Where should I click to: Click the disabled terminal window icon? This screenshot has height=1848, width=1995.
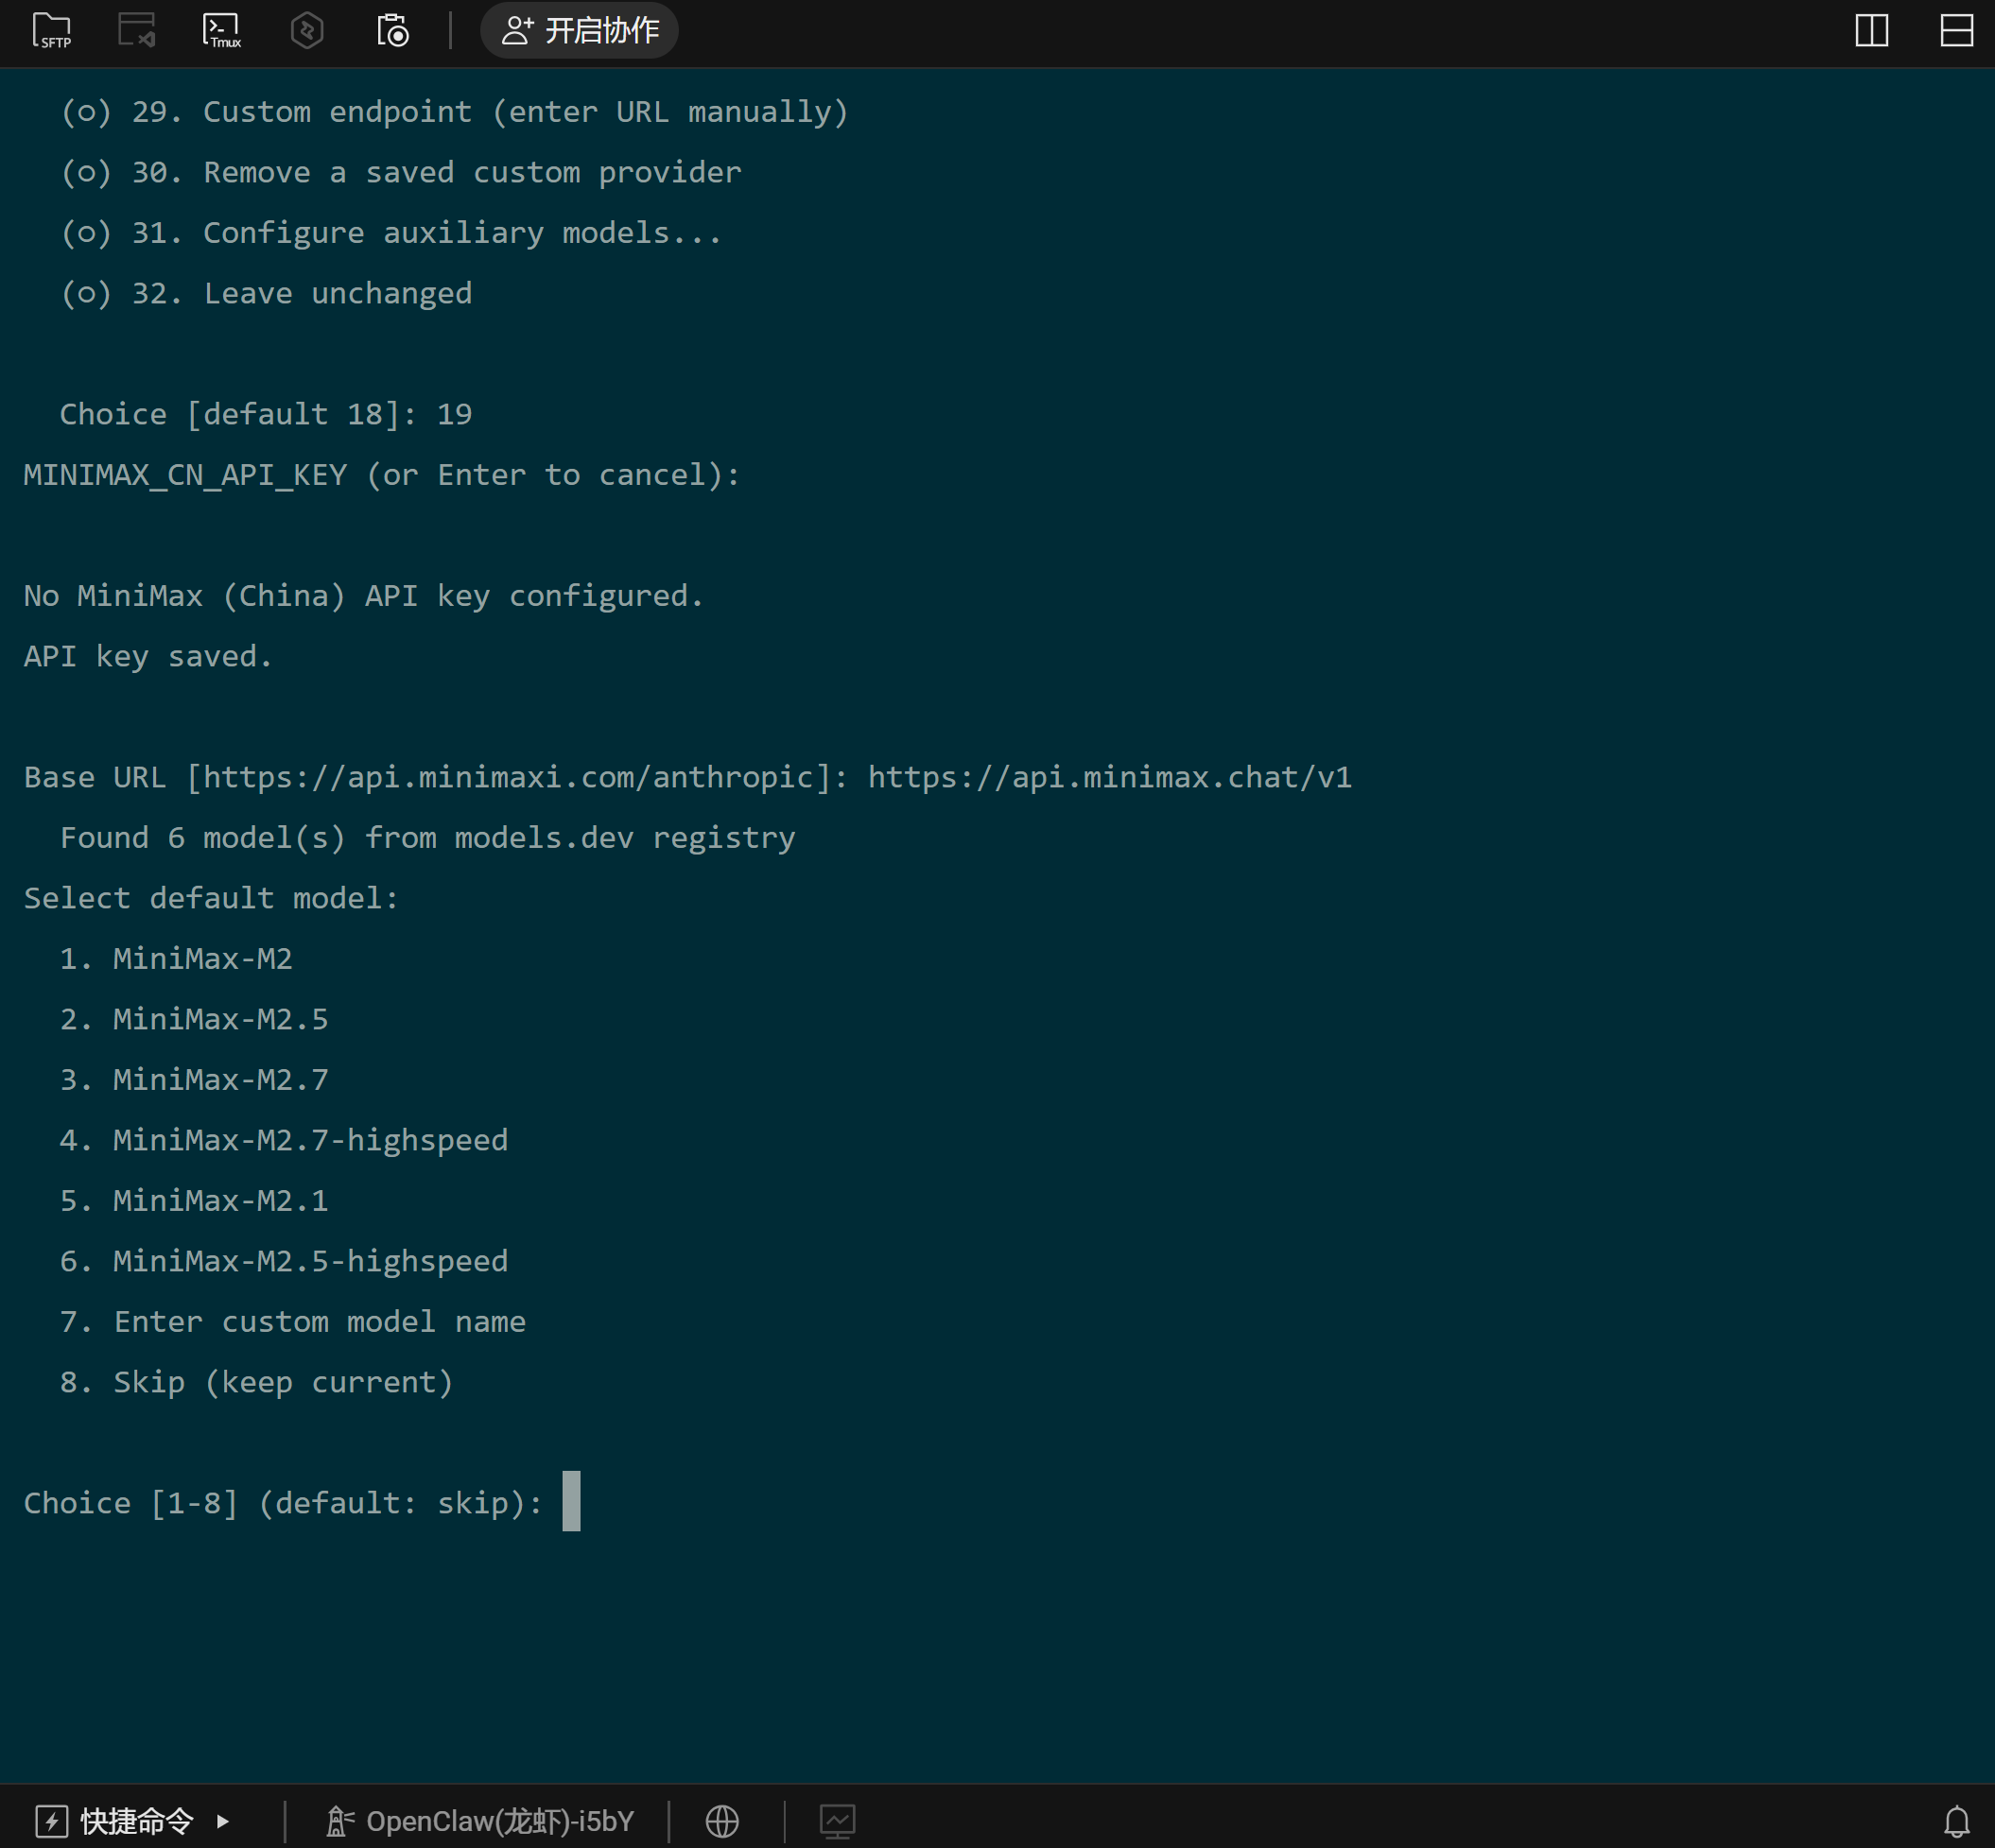[x=136, y=30]
